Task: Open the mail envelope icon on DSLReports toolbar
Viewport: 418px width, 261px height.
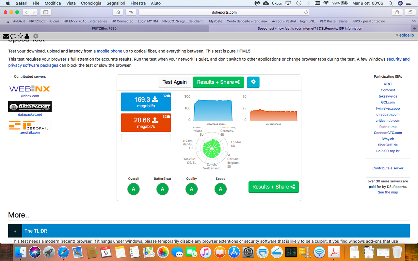Action: click(6, 36)
